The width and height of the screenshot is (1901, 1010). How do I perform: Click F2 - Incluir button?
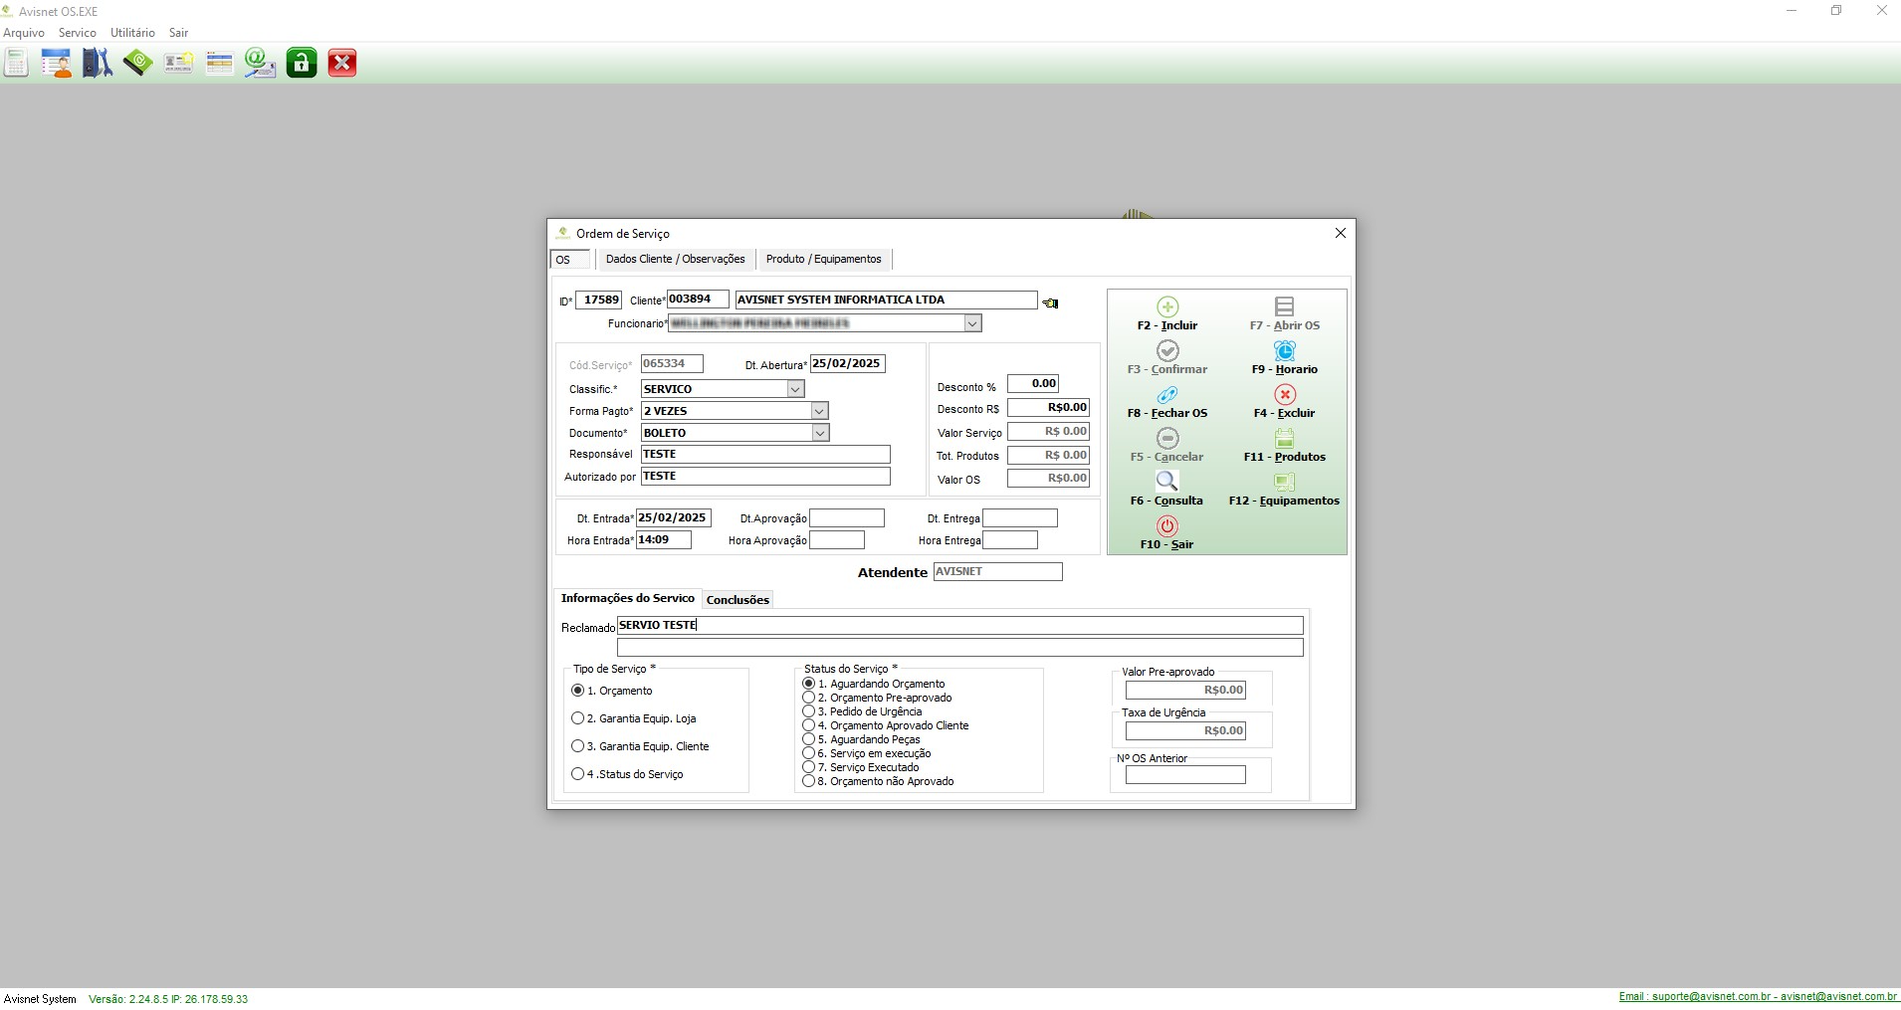pyautogui.click(x=1166, y=313)
